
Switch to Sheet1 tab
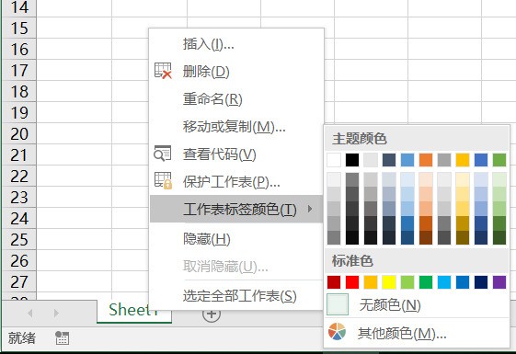pos(134,310)
